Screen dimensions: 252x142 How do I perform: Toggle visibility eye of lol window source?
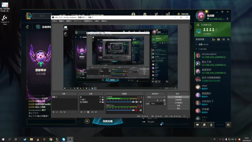(100, 99)
